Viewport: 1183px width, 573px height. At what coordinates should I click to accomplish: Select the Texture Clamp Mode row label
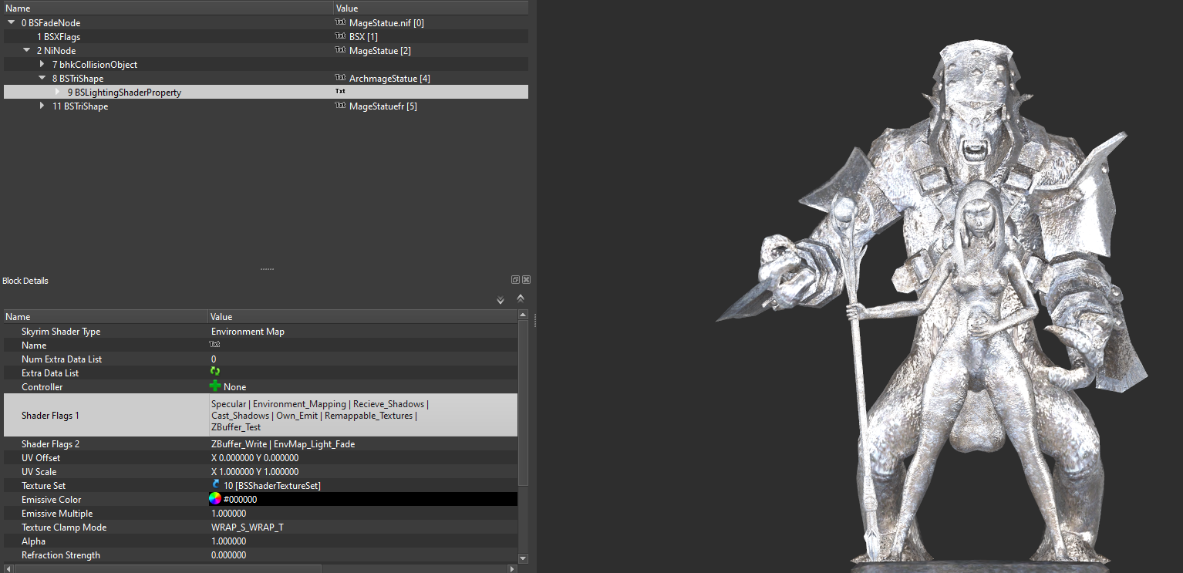click(x=64, y=527)
